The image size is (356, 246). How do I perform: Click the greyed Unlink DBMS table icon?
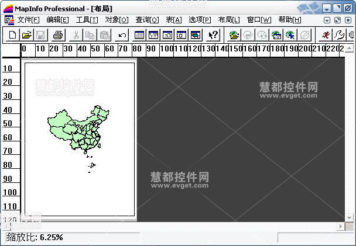coord(262,35)
